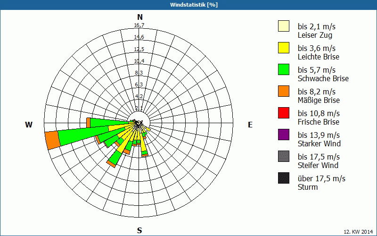
Task: Click the orange Mäßige Brise legend swatch
Action: 284,91
